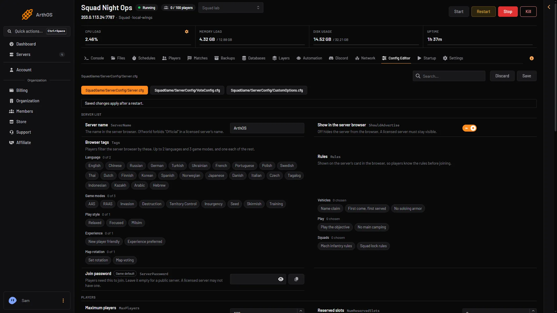The image size is (557, 313).
Task: Open Affiliate page
Action: 37,143
